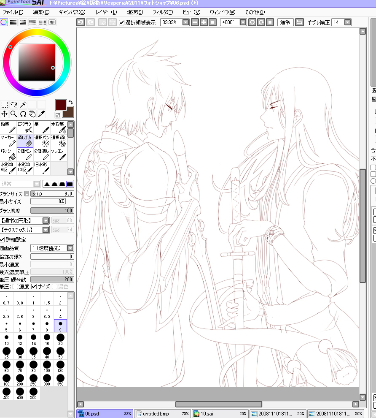Image resolution: width=376 pixels, height=418 pixels.
Task: Select the lasso selection tool
Action: coord(14,105)
